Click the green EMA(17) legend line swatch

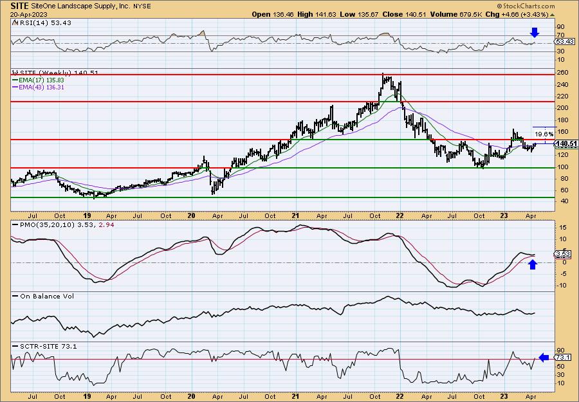coord(15,80)
